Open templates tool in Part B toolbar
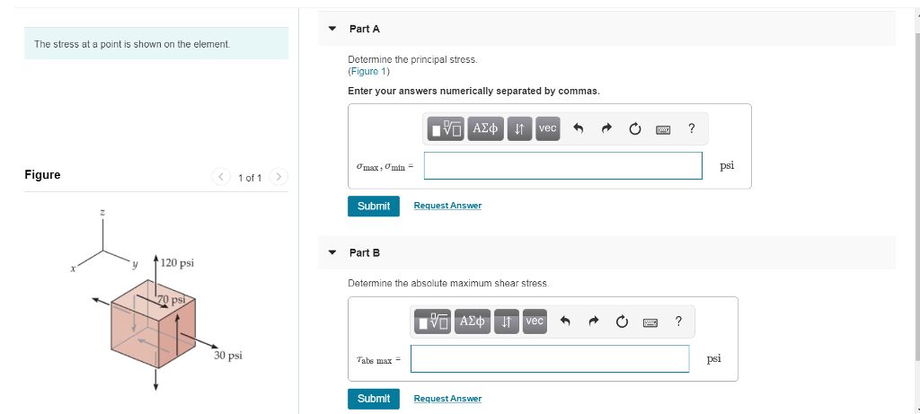Screen dimensions: 920x414 (x=432, y=322)
